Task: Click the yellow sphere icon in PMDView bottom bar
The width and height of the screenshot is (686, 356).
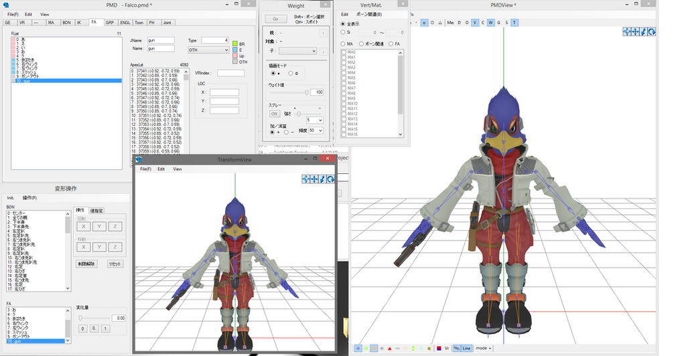Action: [429, 348]
